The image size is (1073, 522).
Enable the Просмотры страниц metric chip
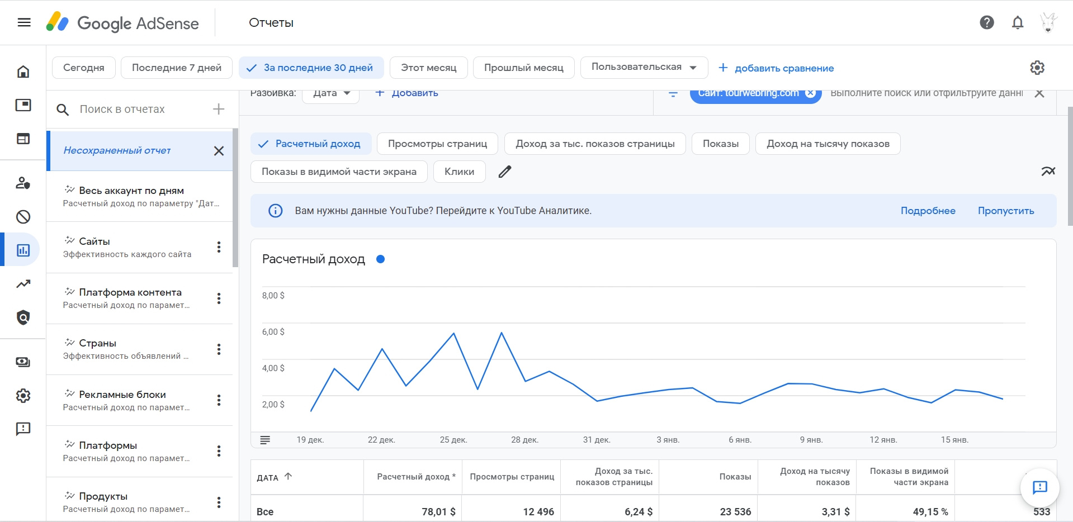click(437, 144)
